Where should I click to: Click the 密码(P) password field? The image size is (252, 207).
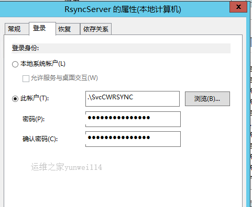click(133, 119)
